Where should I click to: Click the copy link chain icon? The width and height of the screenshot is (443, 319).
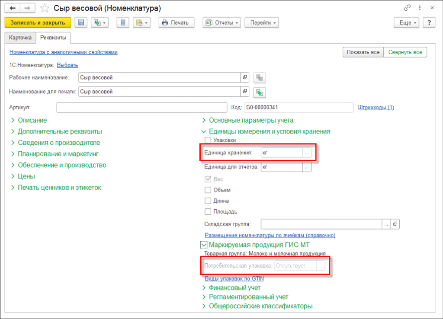(407, 8)
